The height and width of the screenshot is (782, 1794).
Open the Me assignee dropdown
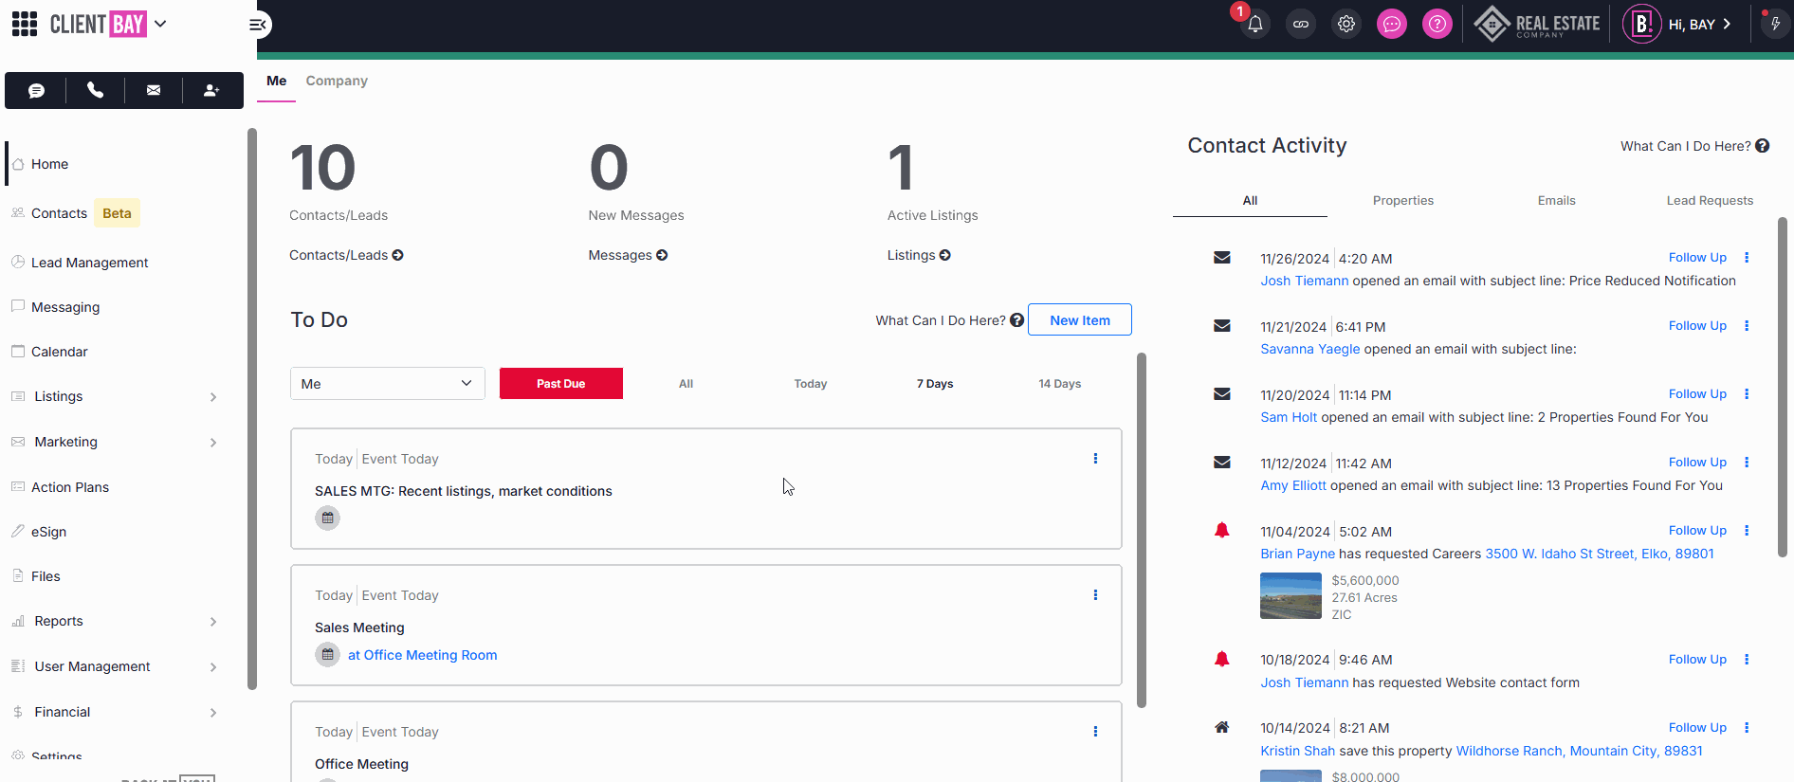click(x=387, y=384)
